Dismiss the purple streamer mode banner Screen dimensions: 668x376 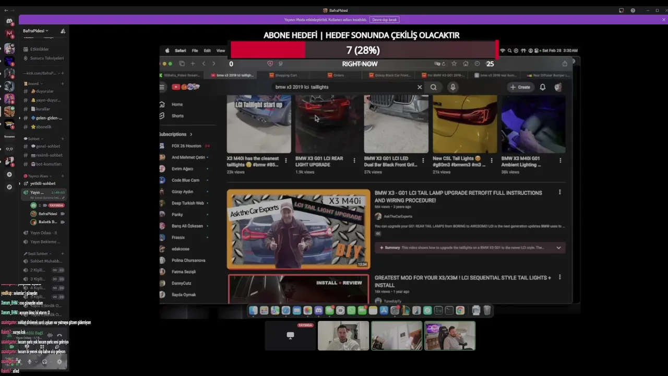pyautogui.click(x=663, y=20)
